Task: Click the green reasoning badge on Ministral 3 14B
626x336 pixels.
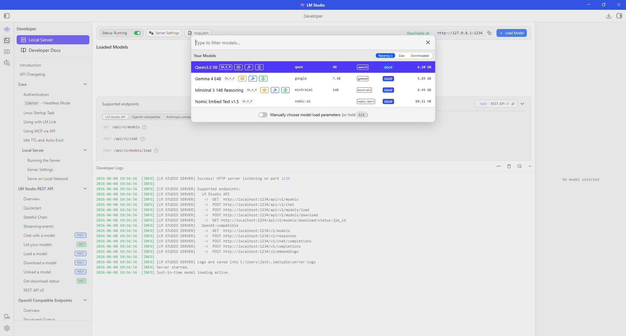Action: point(285,90)
